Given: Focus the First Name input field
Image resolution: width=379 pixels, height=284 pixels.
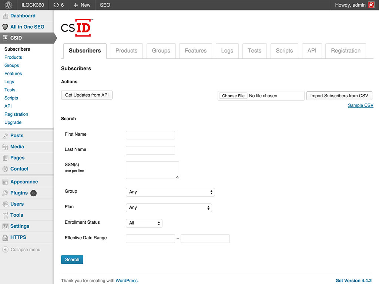Looking at the screenshot, I should click(x=150, y=135).
